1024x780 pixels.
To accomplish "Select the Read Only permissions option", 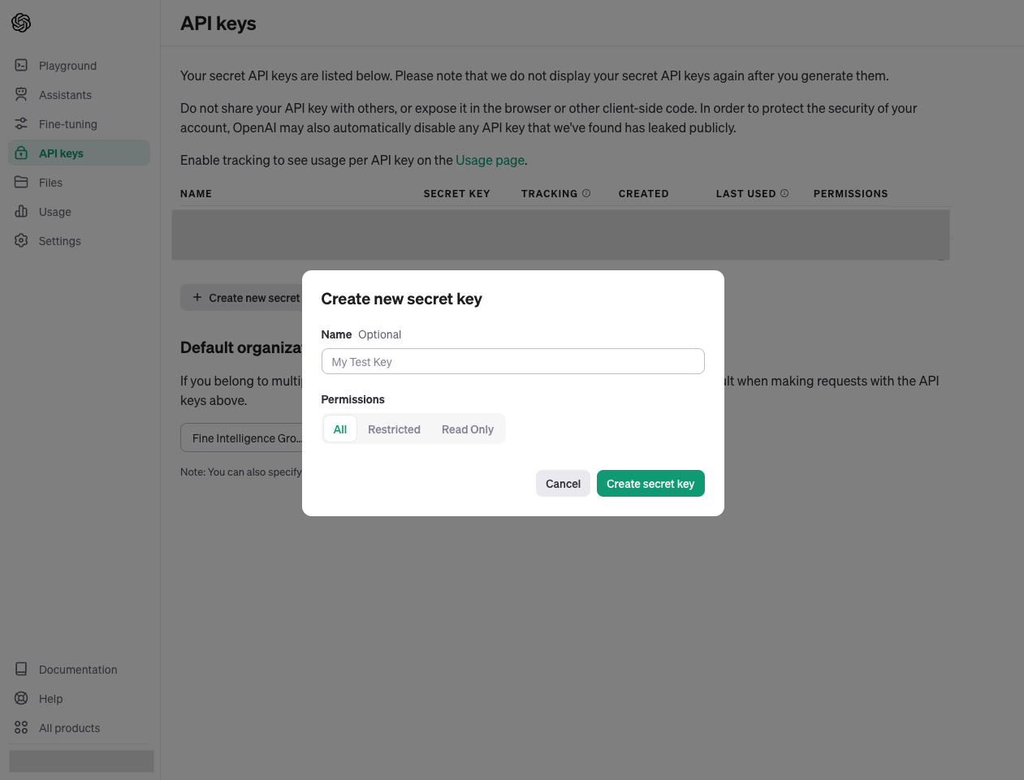I will point(468,429).
